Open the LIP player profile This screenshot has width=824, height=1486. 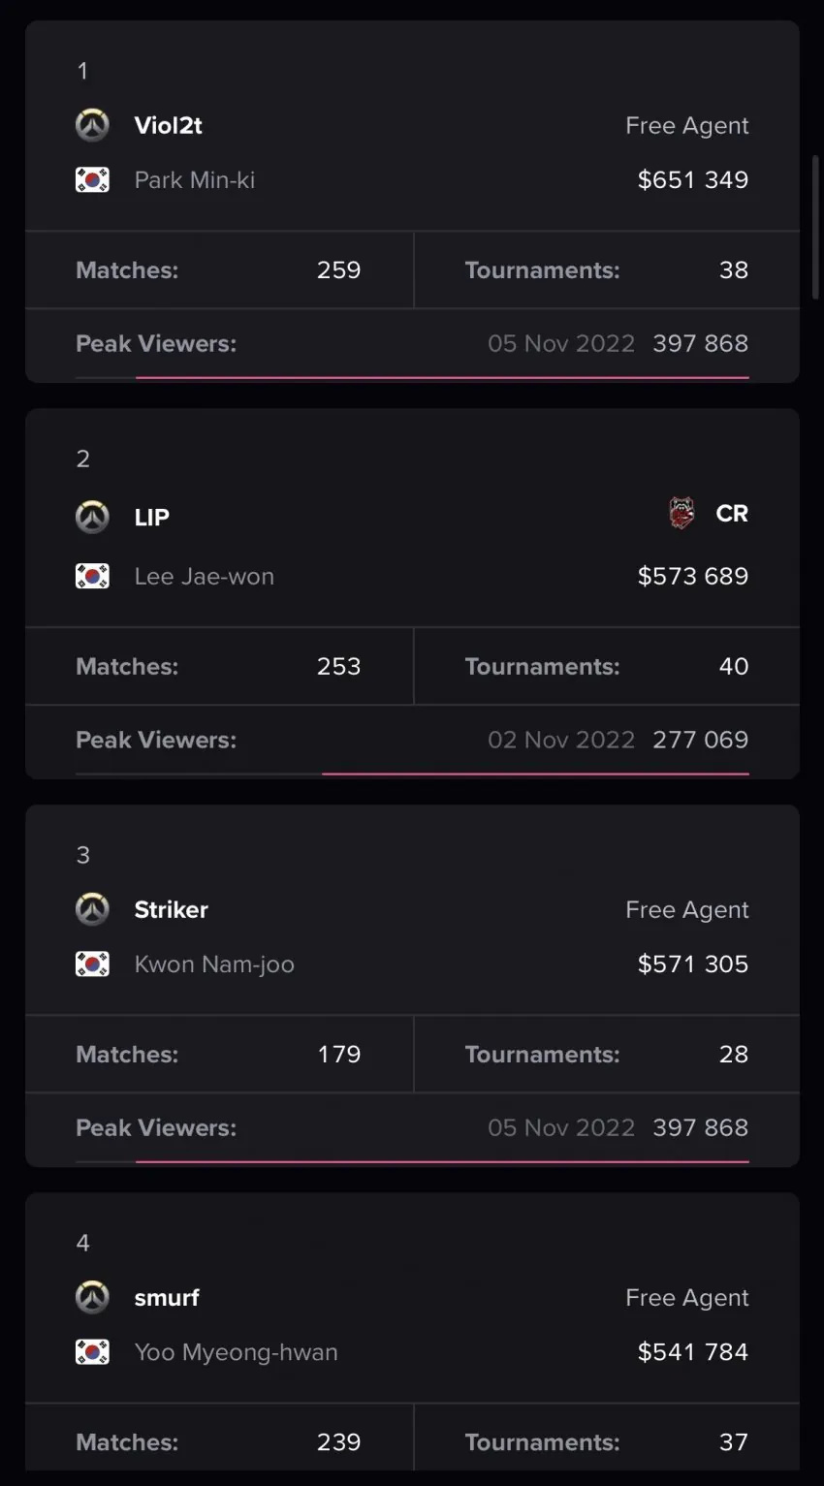(x=151, y=517)
